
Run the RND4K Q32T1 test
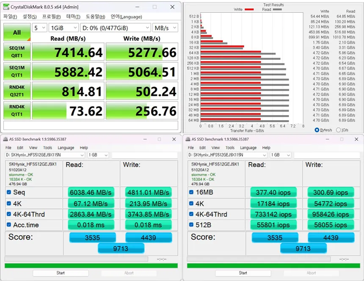click(x=17, y=91)
